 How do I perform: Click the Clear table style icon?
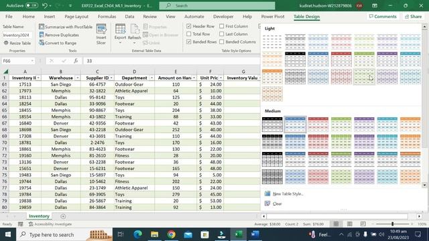point(267,204)
